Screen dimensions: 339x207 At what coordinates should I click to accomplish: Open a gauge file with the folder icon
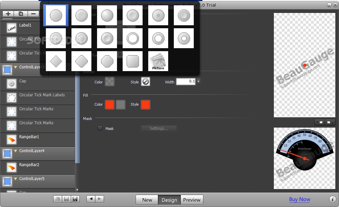[58, 199]
